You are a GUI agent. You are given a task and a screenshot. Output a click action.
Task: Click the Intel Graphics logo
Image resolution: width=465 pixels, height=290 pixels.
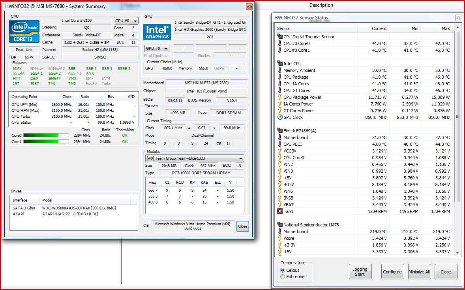coord(157,32)
